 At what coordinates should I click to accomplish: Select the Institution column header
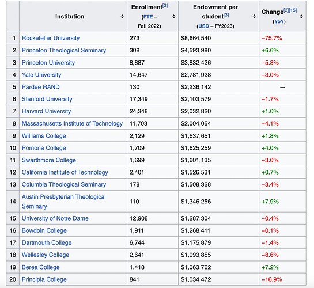[x=73, y=16]
